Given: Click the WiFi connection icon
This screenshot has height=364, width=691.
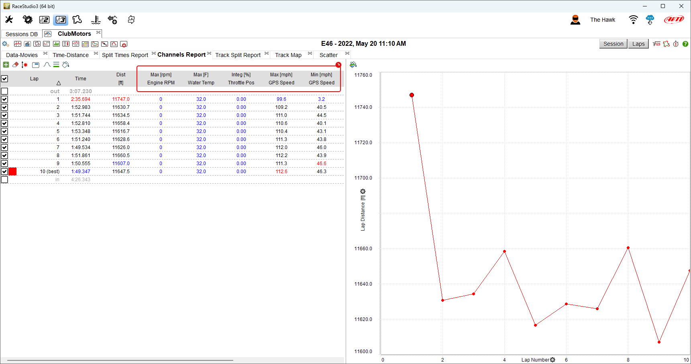Looking at the screenshot, I should coord(633,20).
